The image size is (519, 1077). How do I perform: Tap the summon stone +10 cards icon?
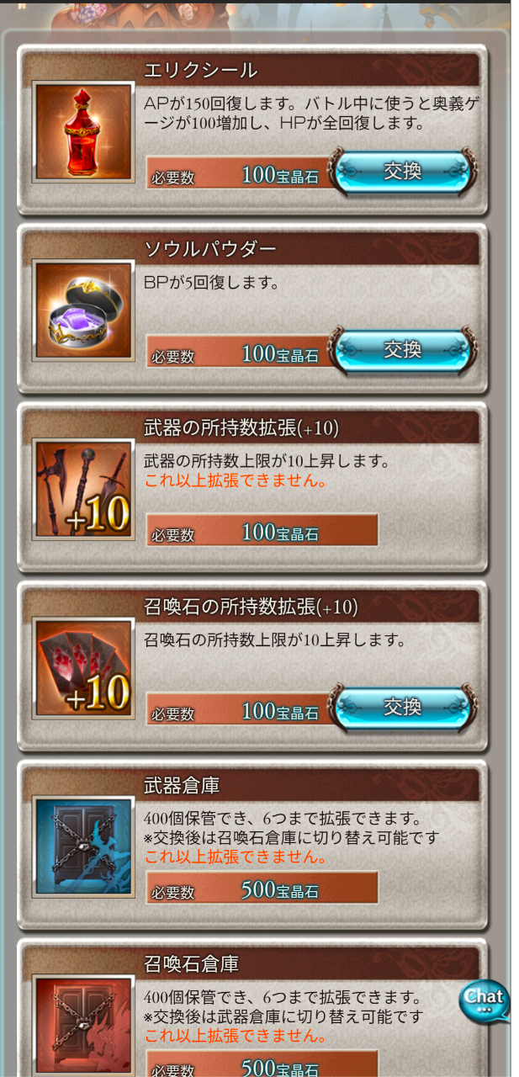(x=83, y=668)
